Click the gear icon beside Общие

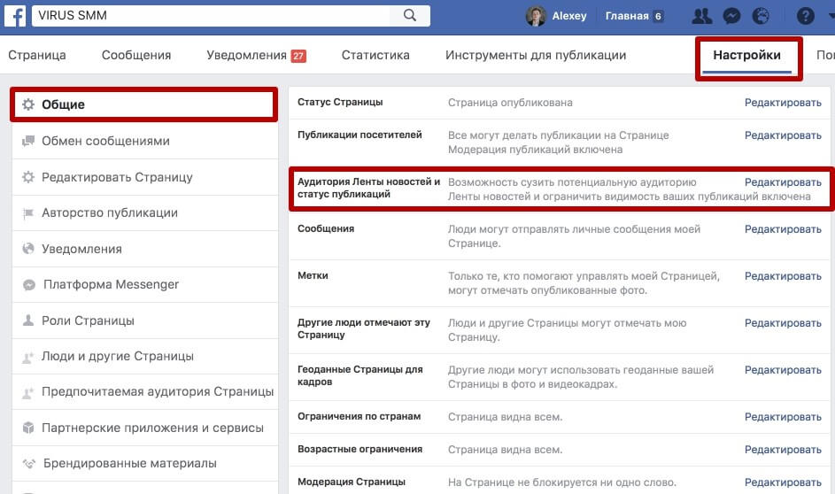[28, 104]
